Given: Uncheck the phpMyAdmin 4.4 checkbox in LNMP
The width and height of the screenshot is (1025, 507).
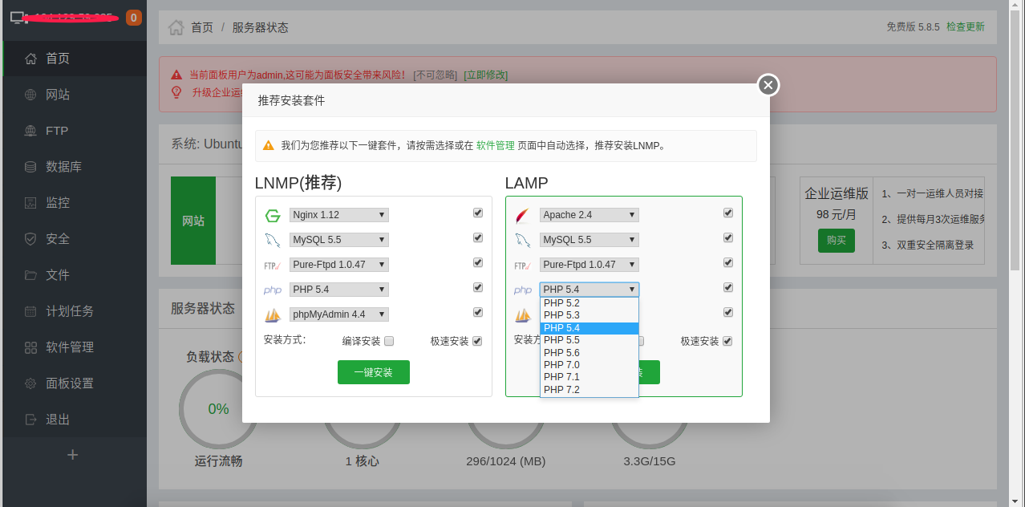Looking at the screenshot, I should 478,313.
